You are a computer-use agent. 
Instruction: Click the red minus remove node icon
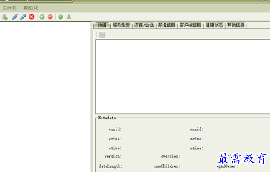(50, 17)
